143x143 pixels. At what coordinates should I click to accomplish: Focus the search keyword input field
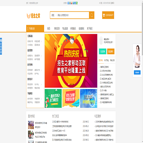(x=73, y=15)
